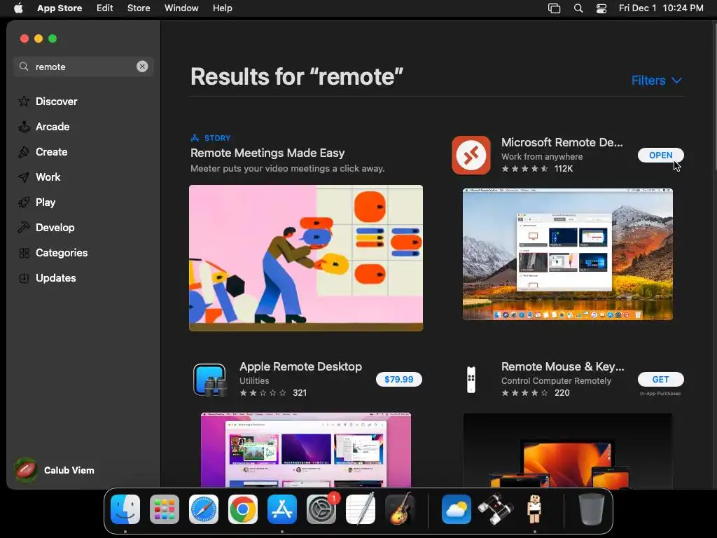717x538 pixels.
Task: Click App Store icon in the Dock
Action: click(282, 509)
